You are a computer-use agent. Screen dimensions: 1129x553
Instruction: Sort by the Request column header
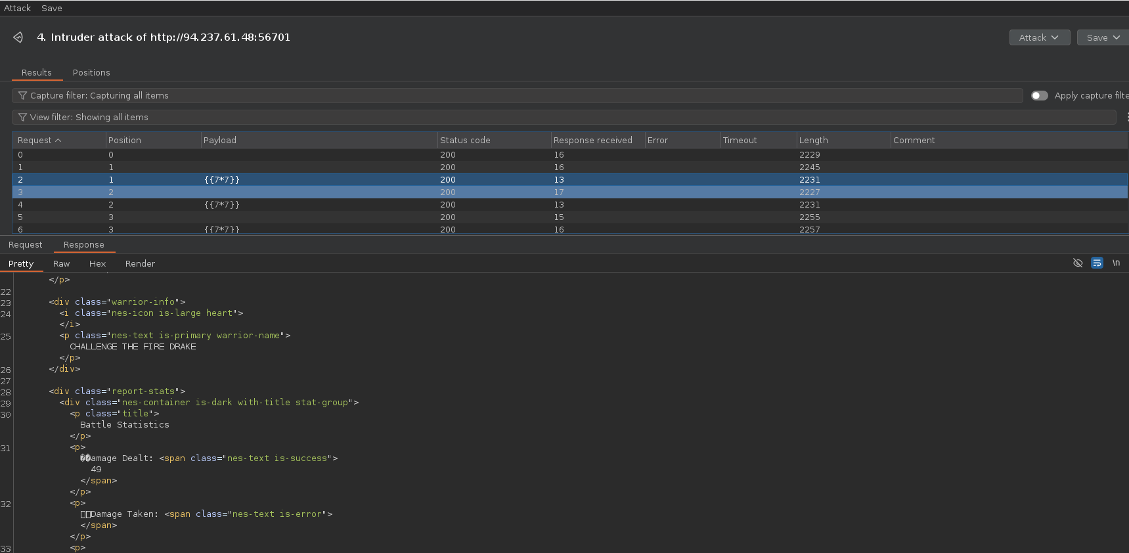59,140
